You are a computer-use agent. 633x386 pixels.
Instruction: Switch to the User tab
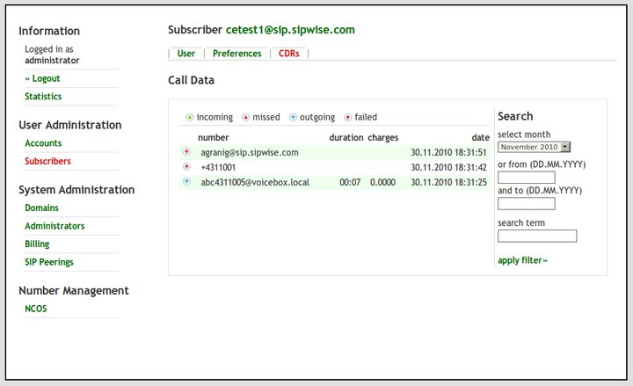pyautogui.click(x=186, y=54)
